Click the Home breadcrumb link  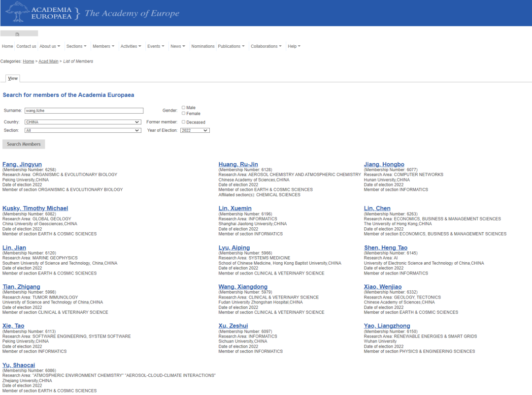click(29, 61)
